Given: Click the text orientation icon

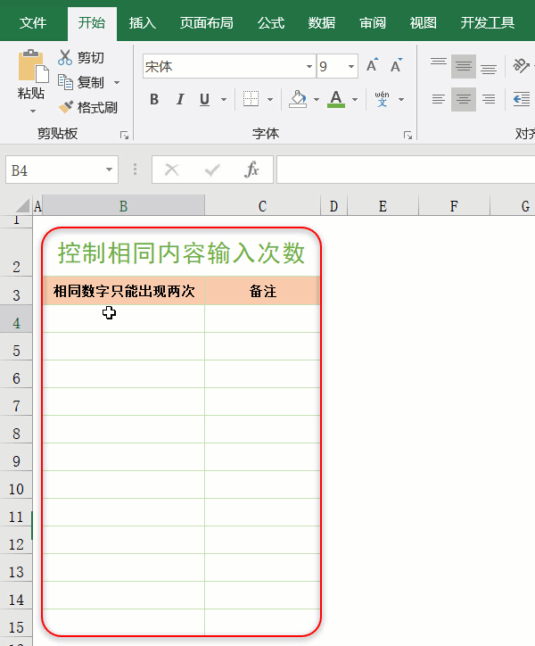Looking at the screenshot, I should pos(521,65).
